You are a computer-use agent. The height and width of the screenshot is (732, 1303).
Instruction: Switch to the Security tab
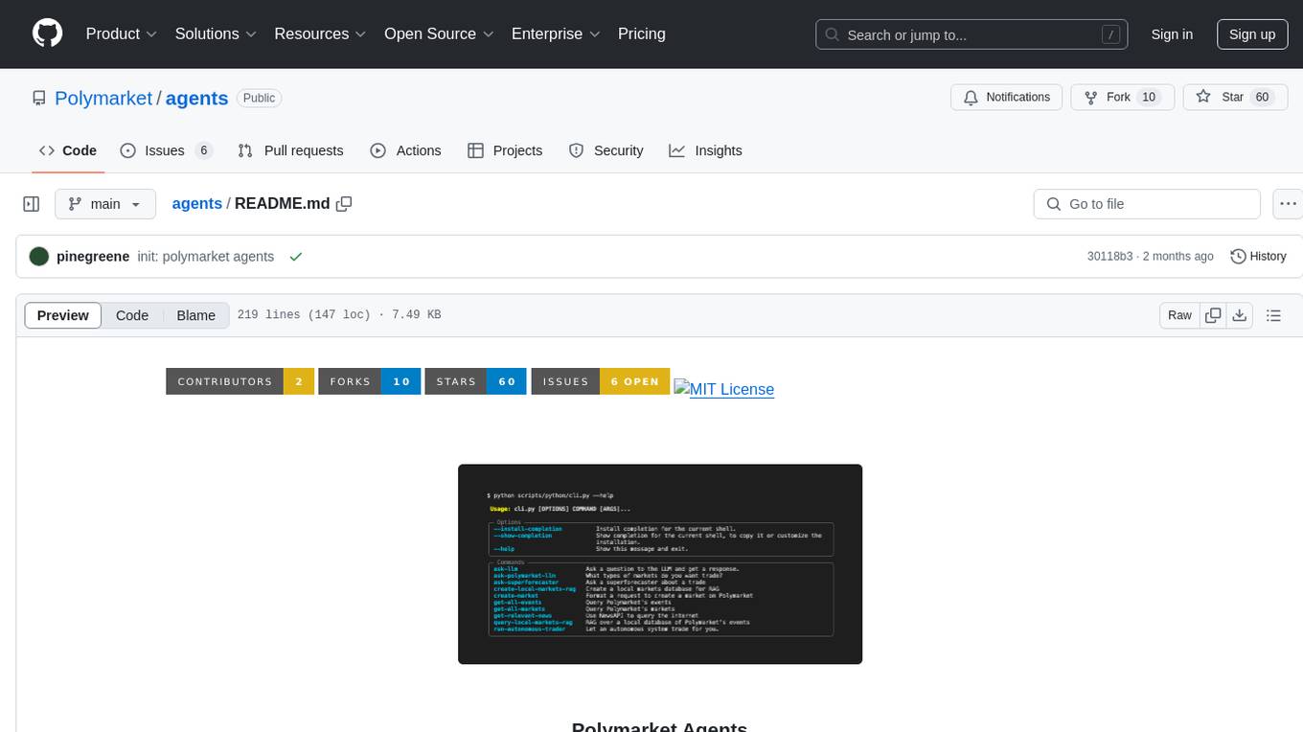click(606, 150)
